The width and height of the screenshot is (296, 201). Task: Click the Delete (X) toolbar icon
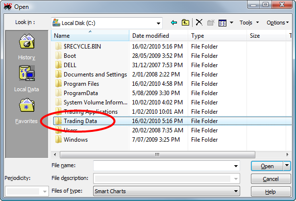(x=199, y=23)
